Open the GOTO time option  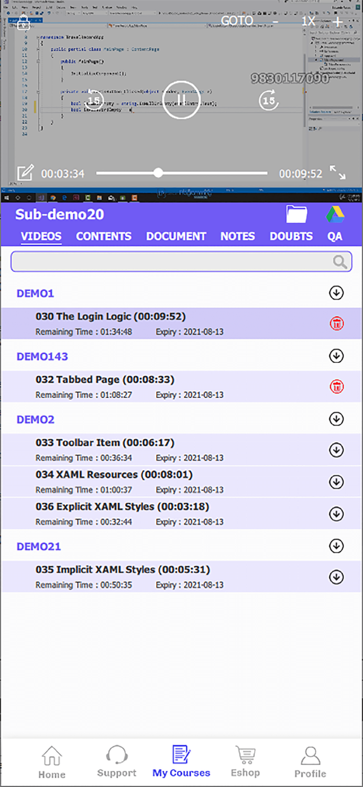click(237, 22)
